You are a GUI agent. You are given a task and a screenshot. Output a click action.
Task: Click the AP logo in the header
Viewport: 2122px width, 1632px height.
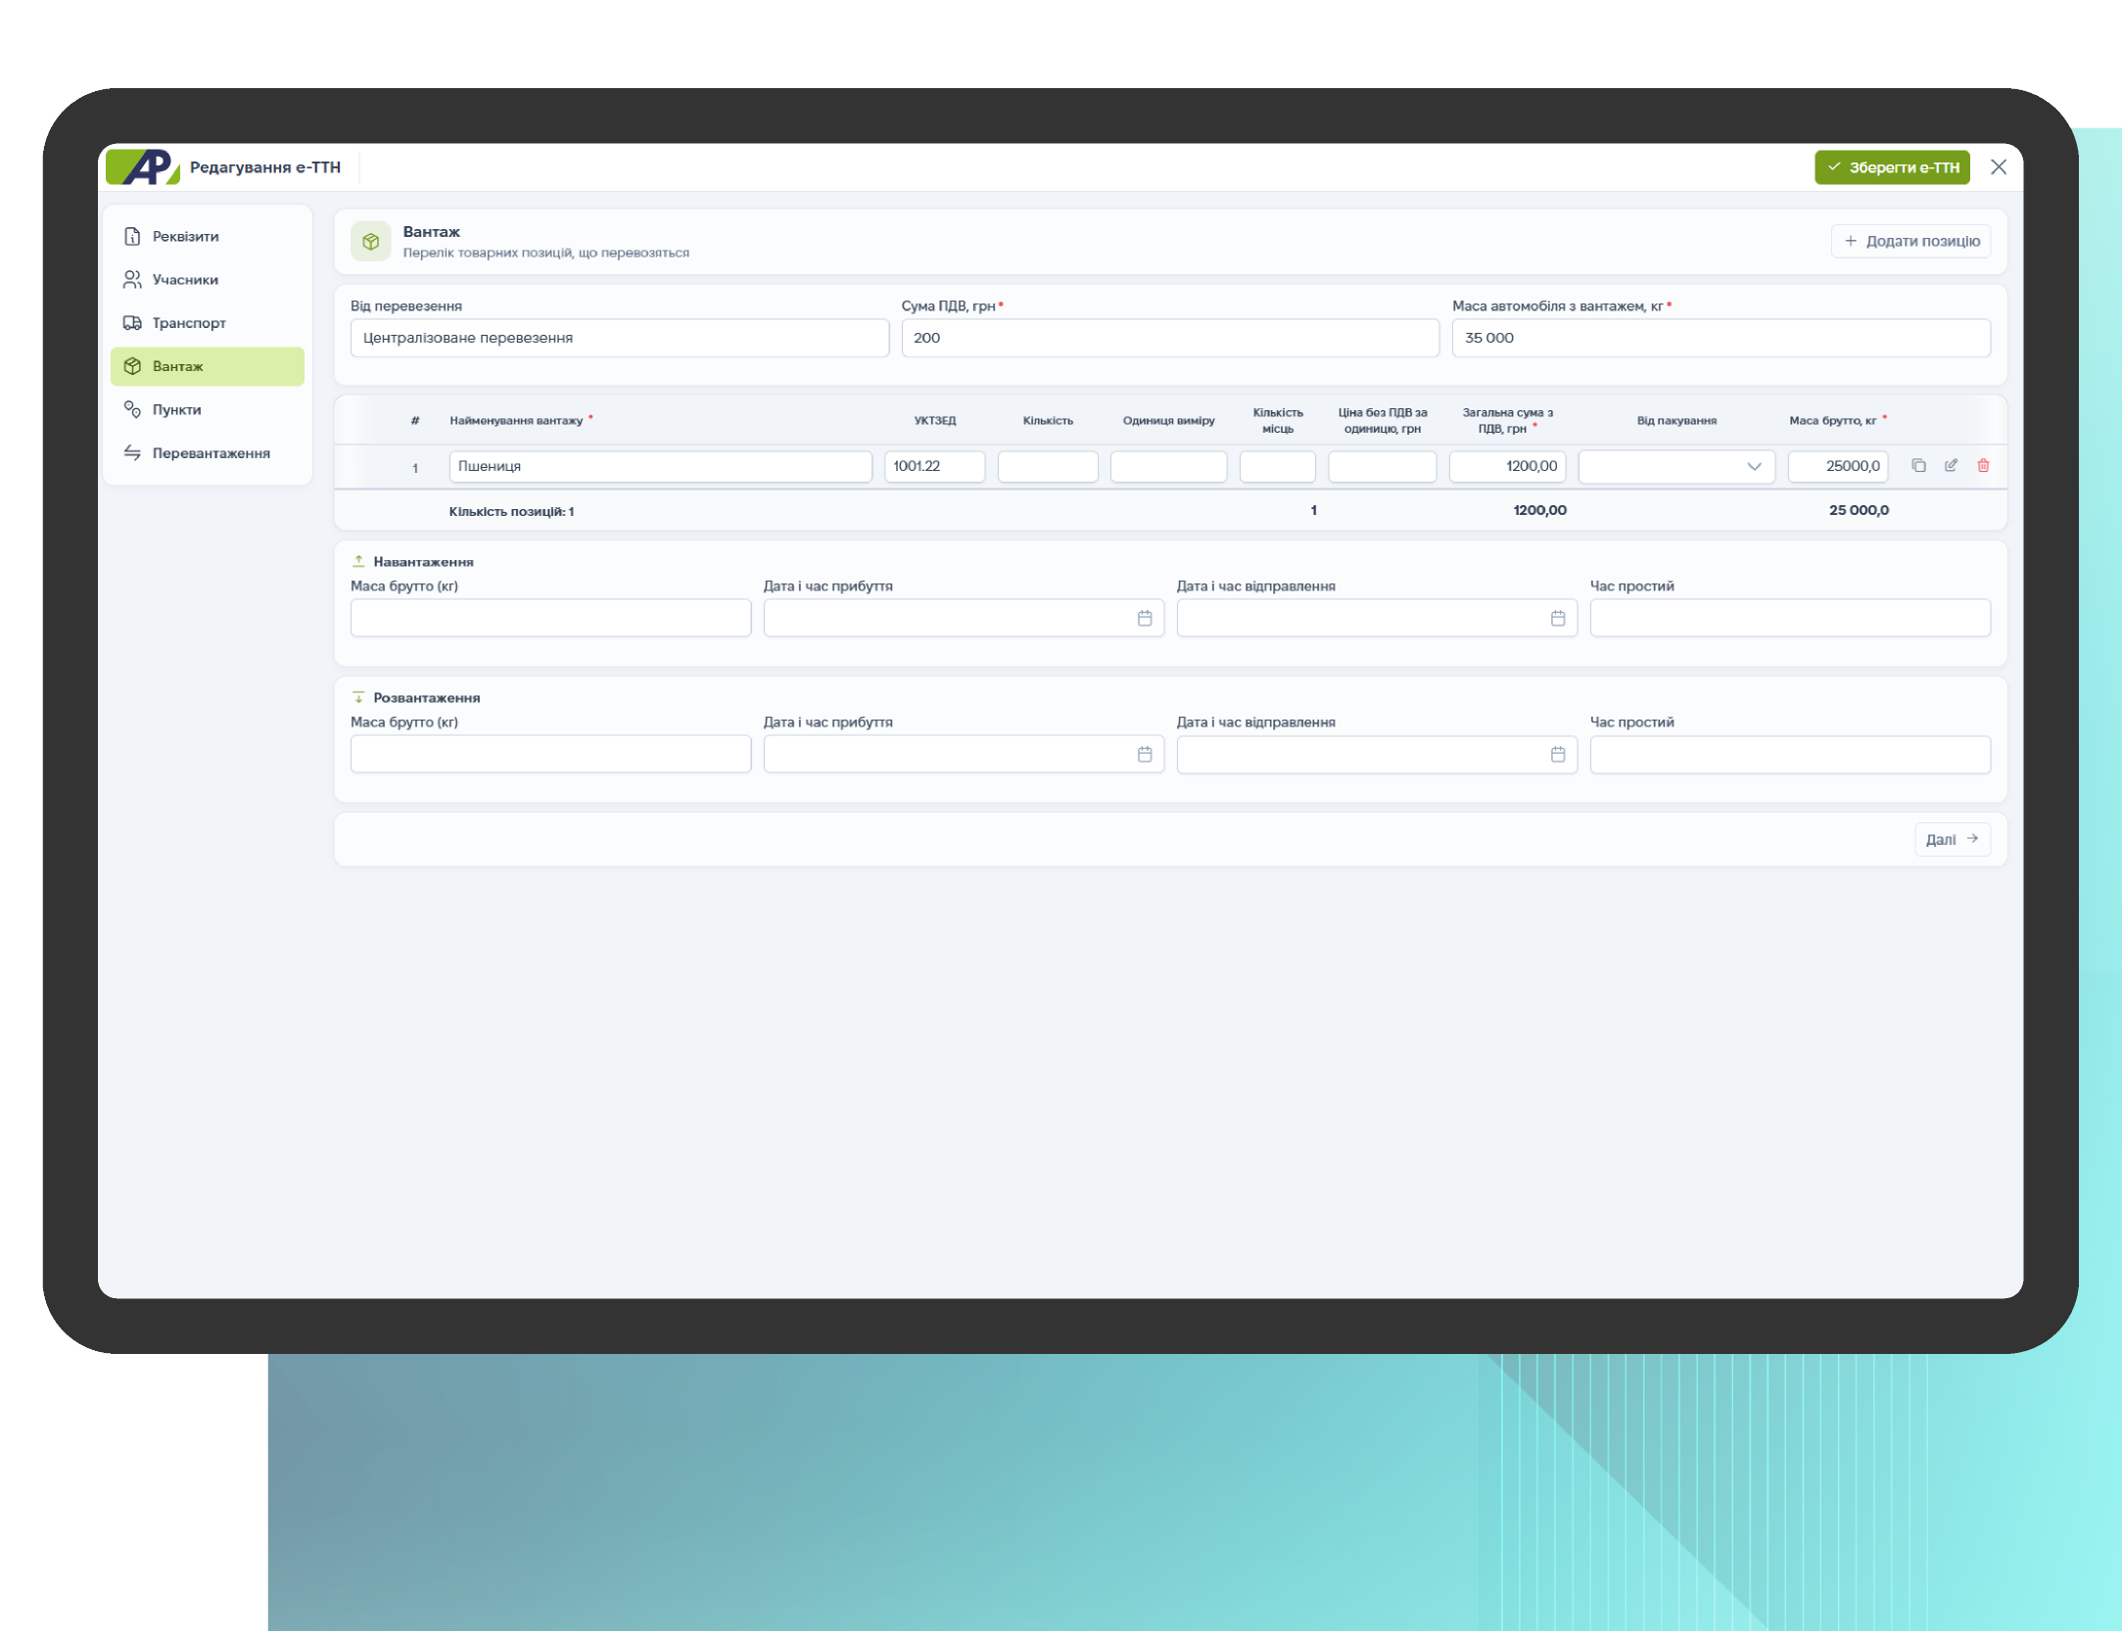pos(144,167)
